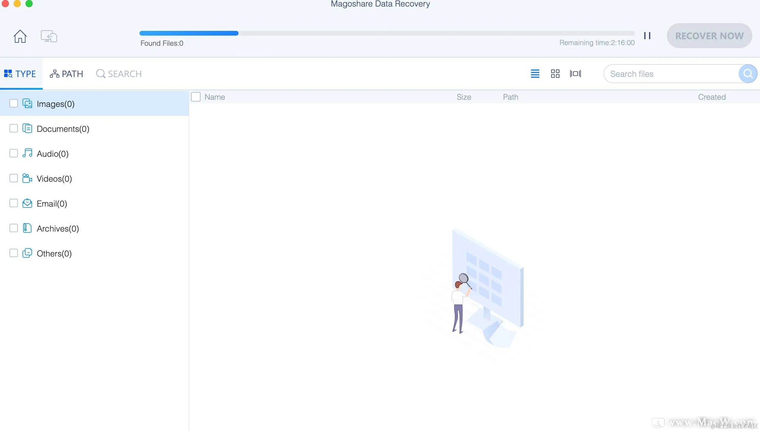Click the PATH tab tree icon

coord(54,74)
